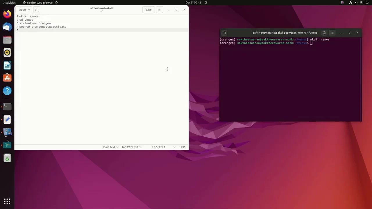Open the Firefox Web Browser app menu
Viewport: 372px width, 209px height.
click(40, 3)
